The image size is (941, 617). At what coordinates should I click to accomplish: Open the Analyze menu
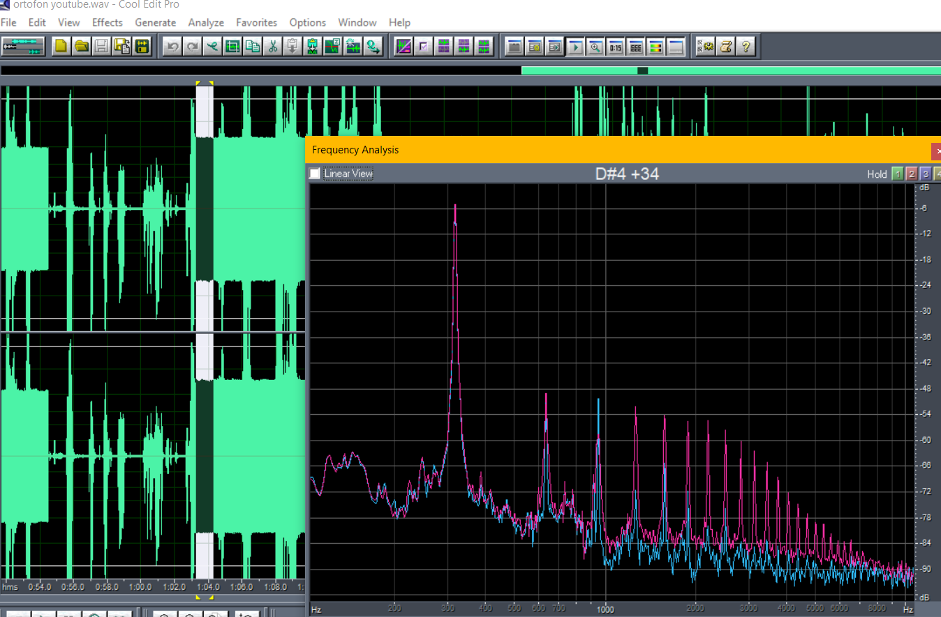(206, 22)
